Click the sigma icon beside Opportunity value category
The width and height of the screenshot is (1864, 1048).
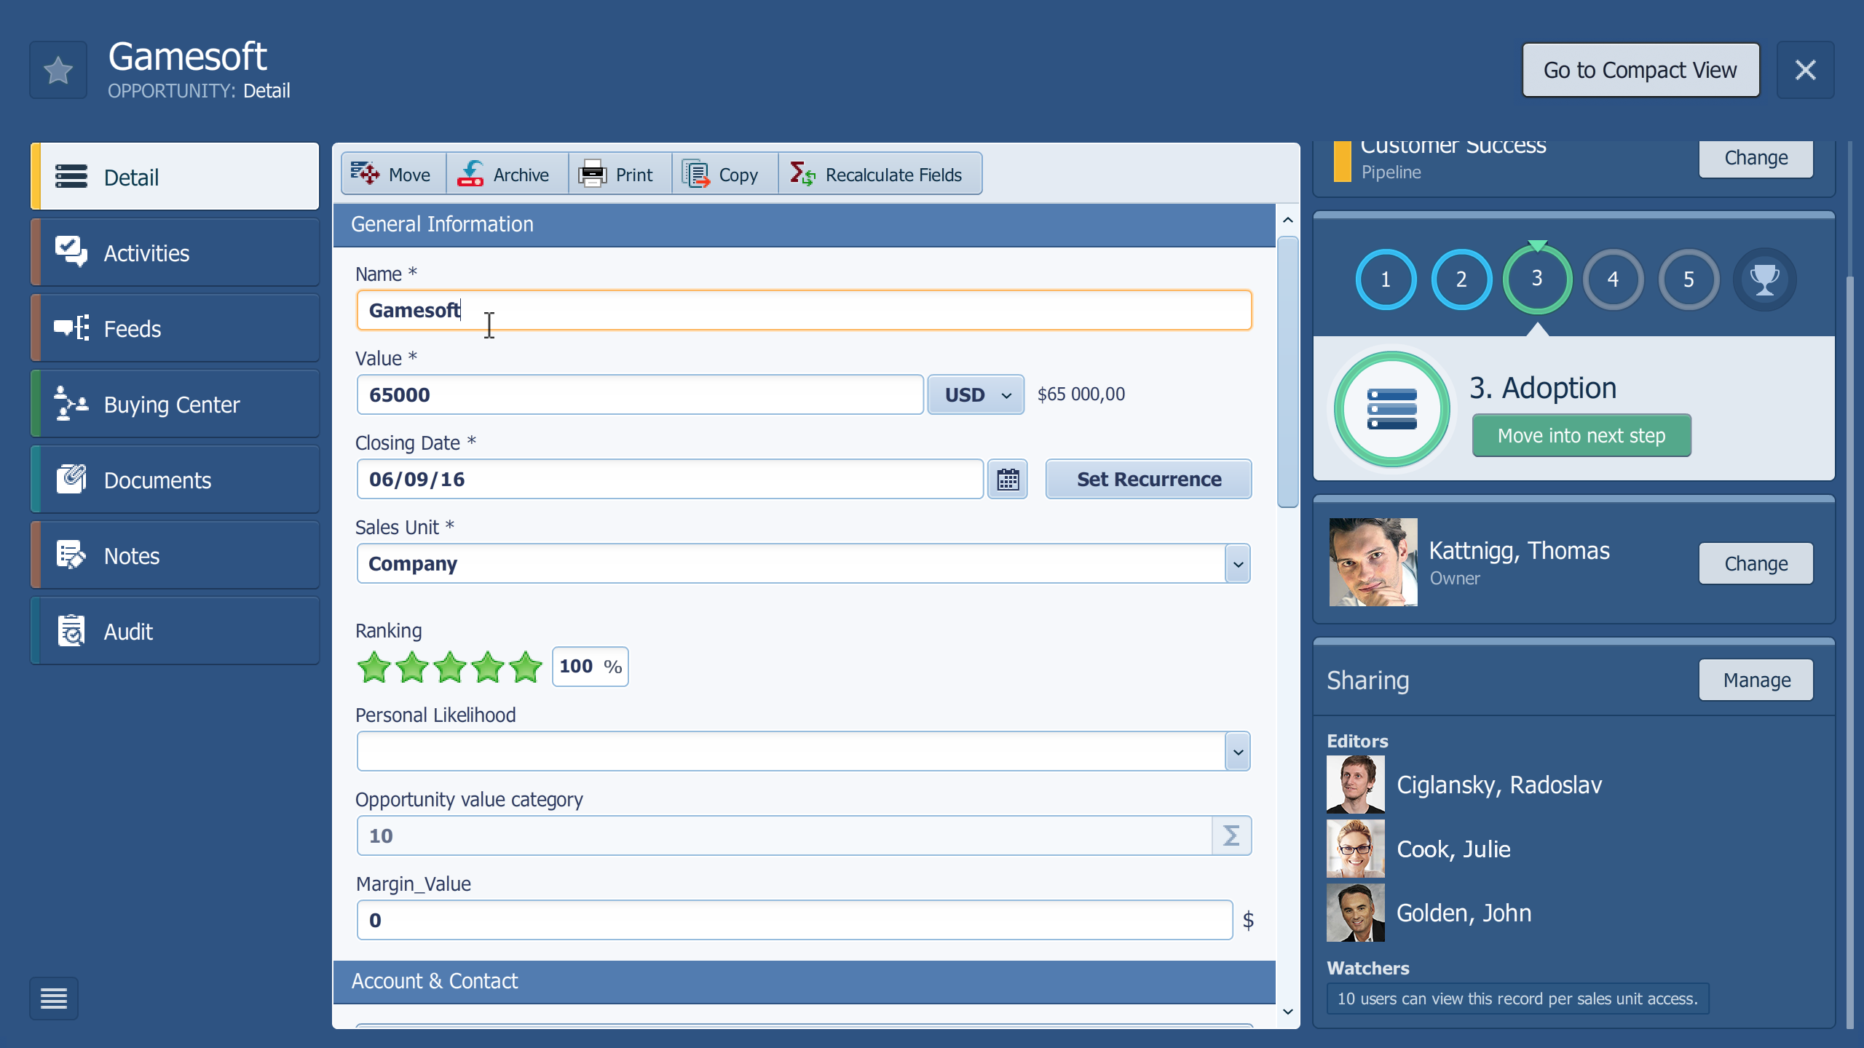[1231, 835]
